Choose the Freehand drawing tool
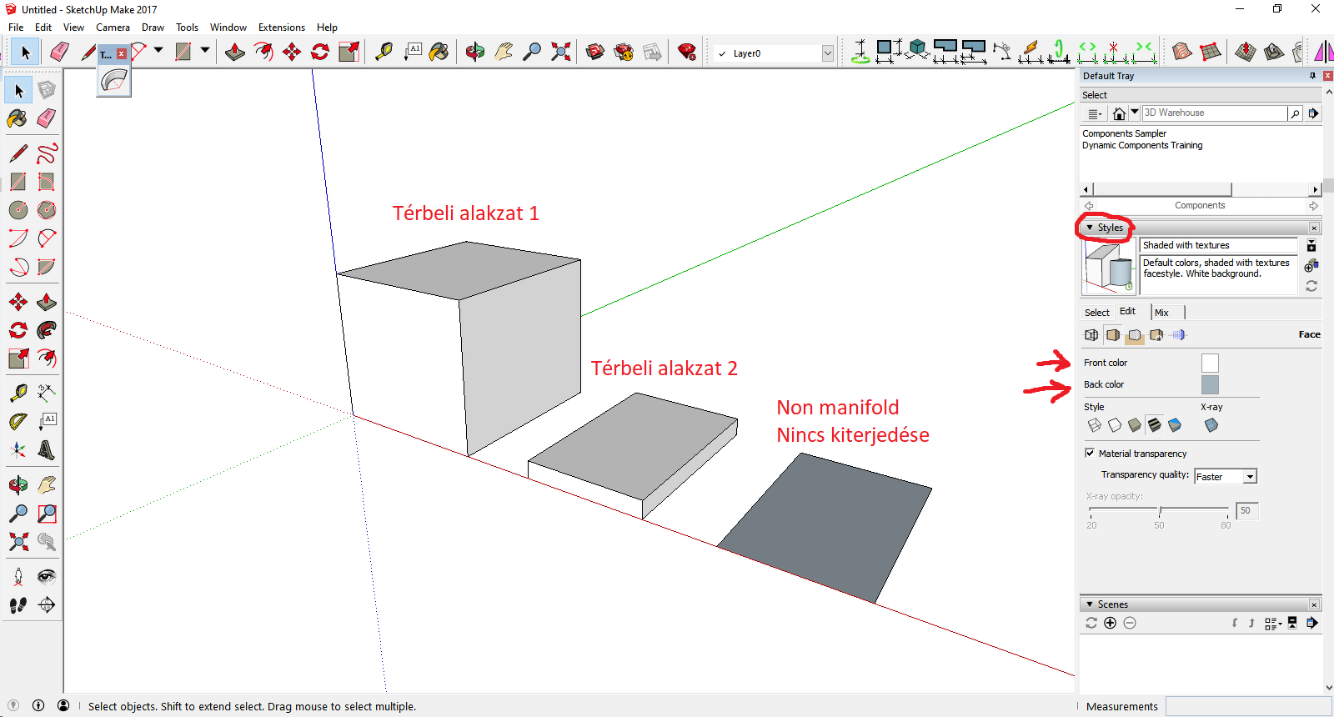Viewport: 1334px width, 717px height. (x=47, y=153)
